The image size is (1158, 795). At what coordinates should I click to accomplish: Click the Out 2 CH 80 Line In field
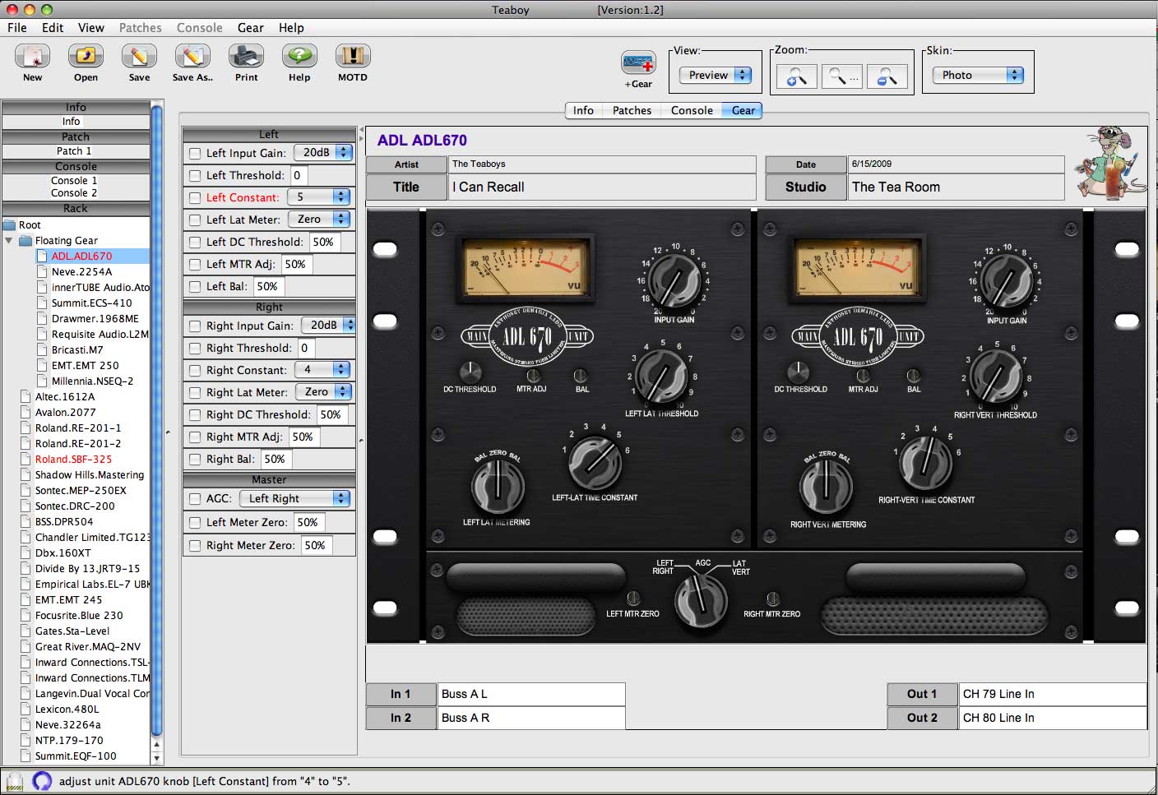[x=1053, y=718]
